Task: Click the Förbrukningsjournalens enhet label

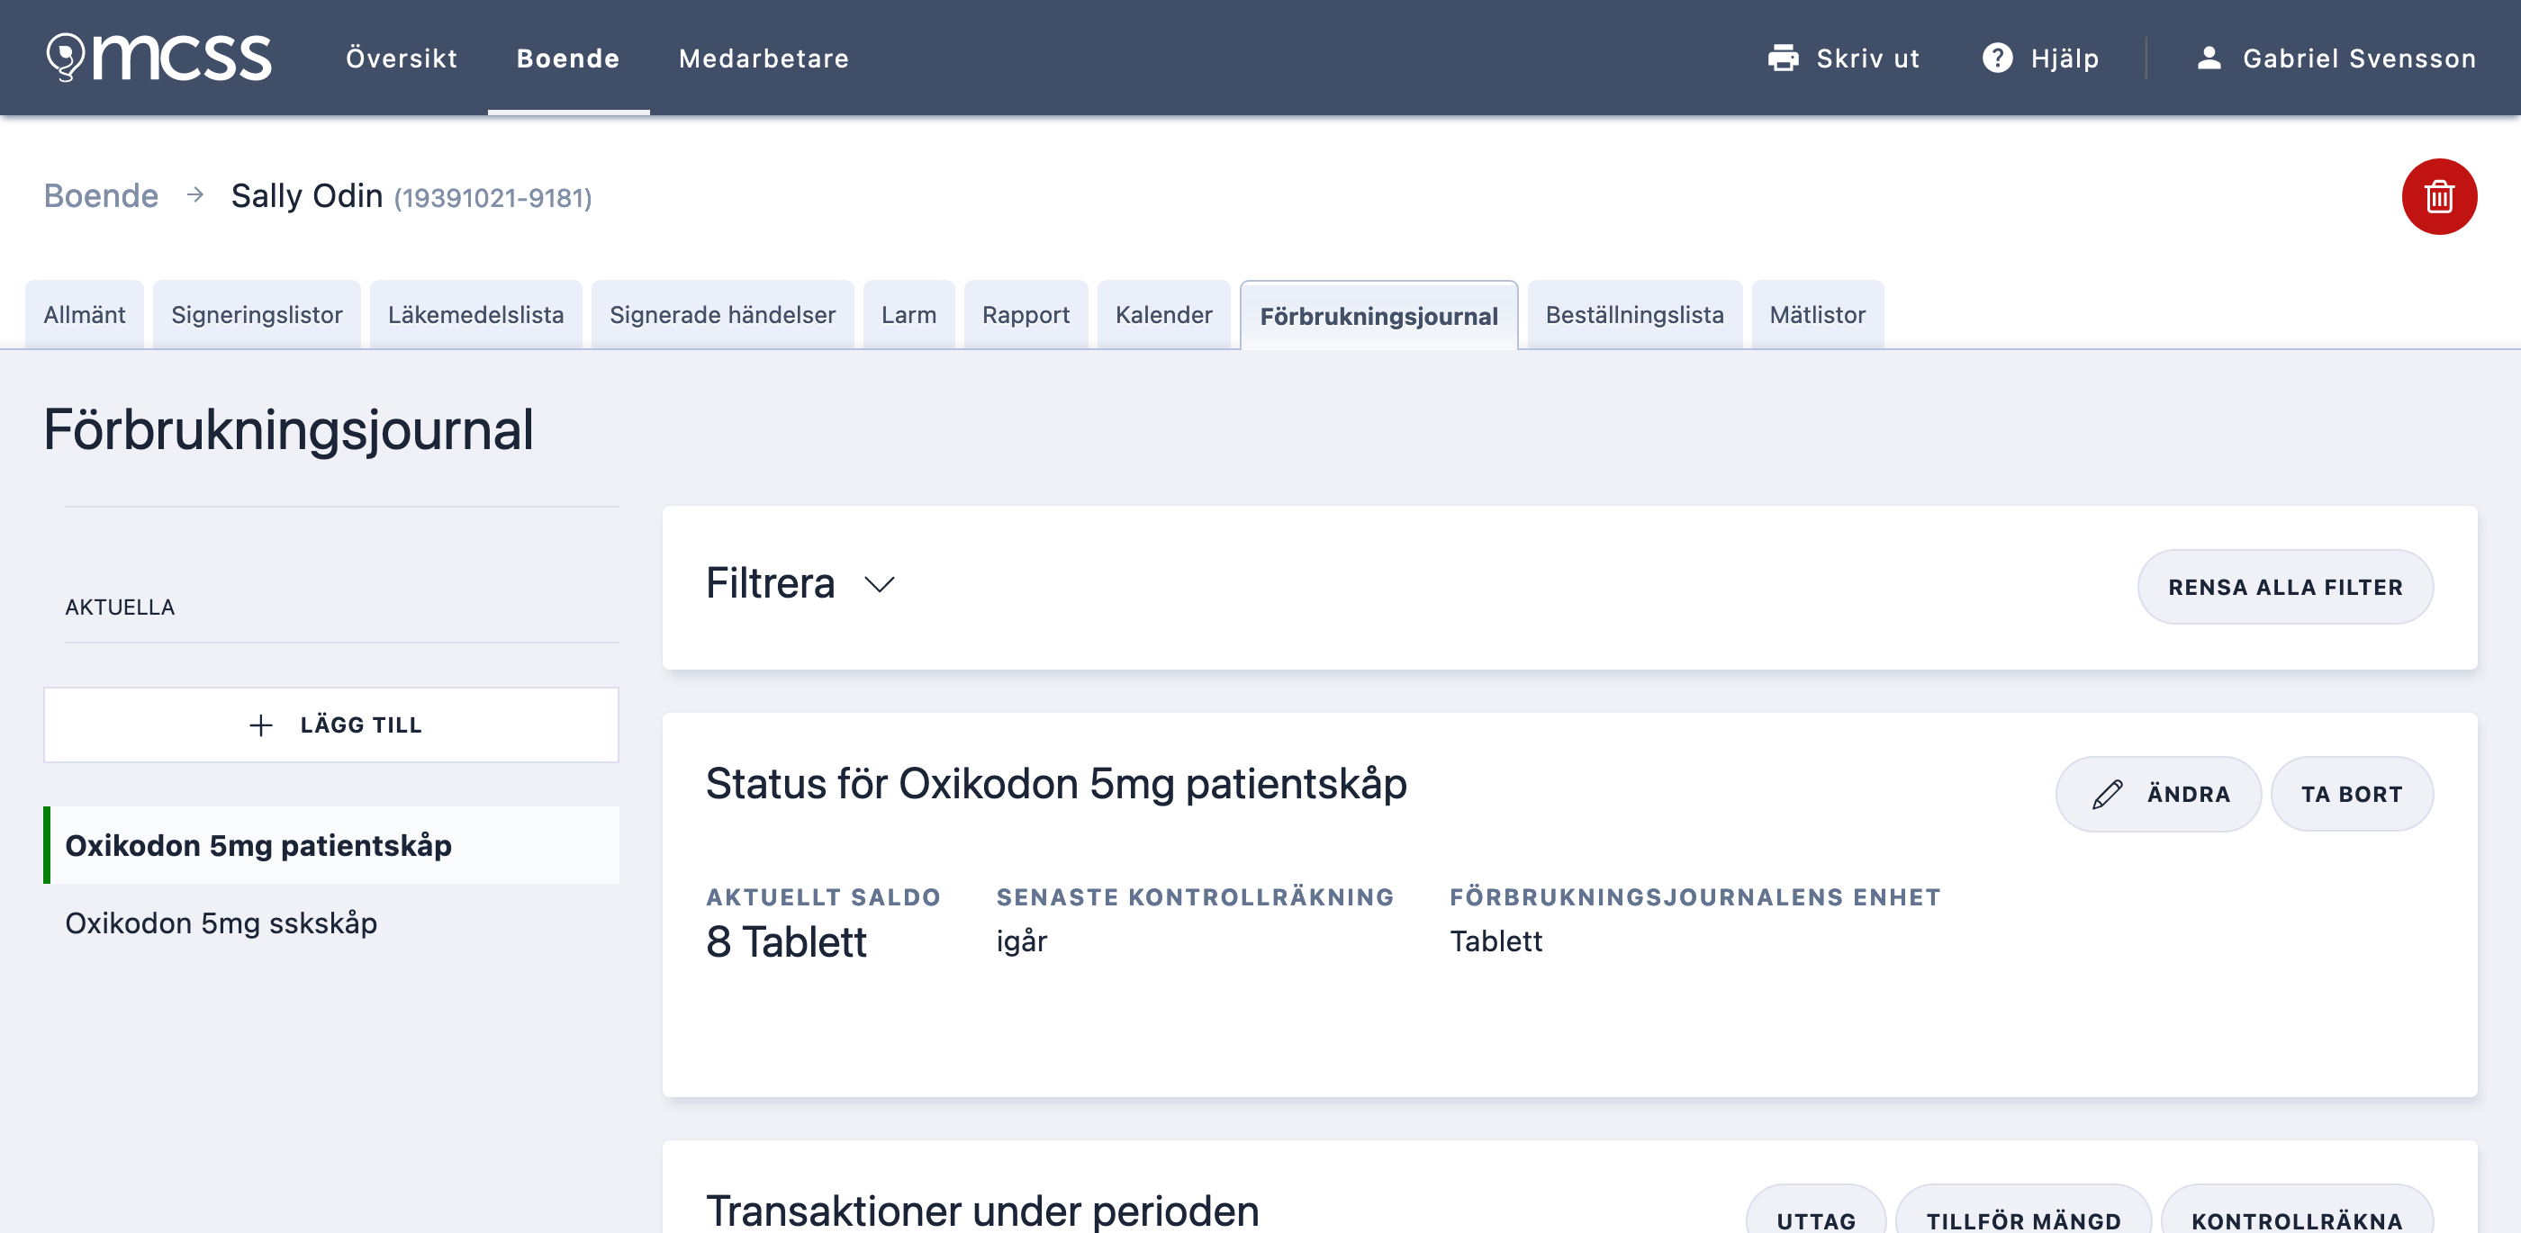Action: [x=1695, y=897]
